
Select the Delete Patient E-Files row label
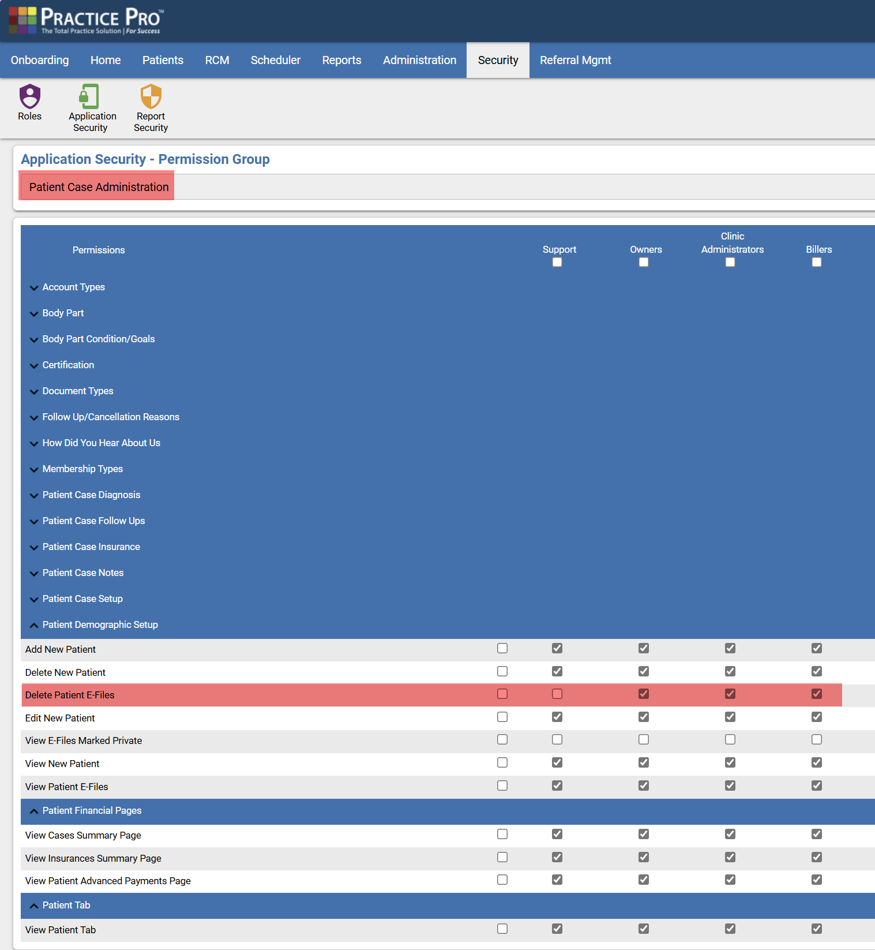pyautogui.click(x=70, y=695)
